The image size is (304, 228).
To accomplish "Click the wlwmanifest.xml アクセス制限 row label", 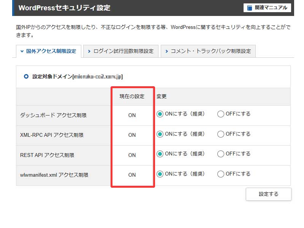I will (x=54, y=175).
